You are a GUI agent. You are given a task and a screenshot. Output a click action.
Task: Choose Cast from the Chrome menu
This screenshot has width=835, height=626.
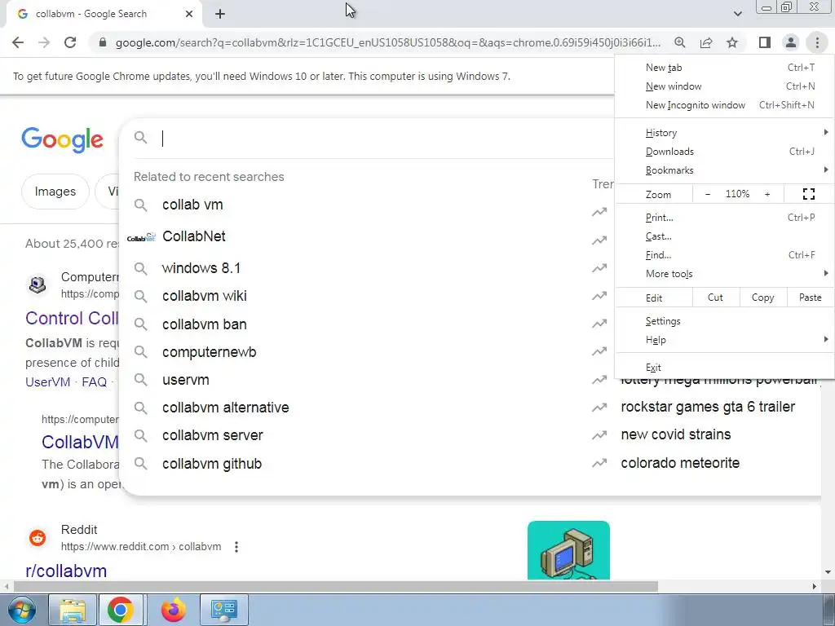[724, 236]
